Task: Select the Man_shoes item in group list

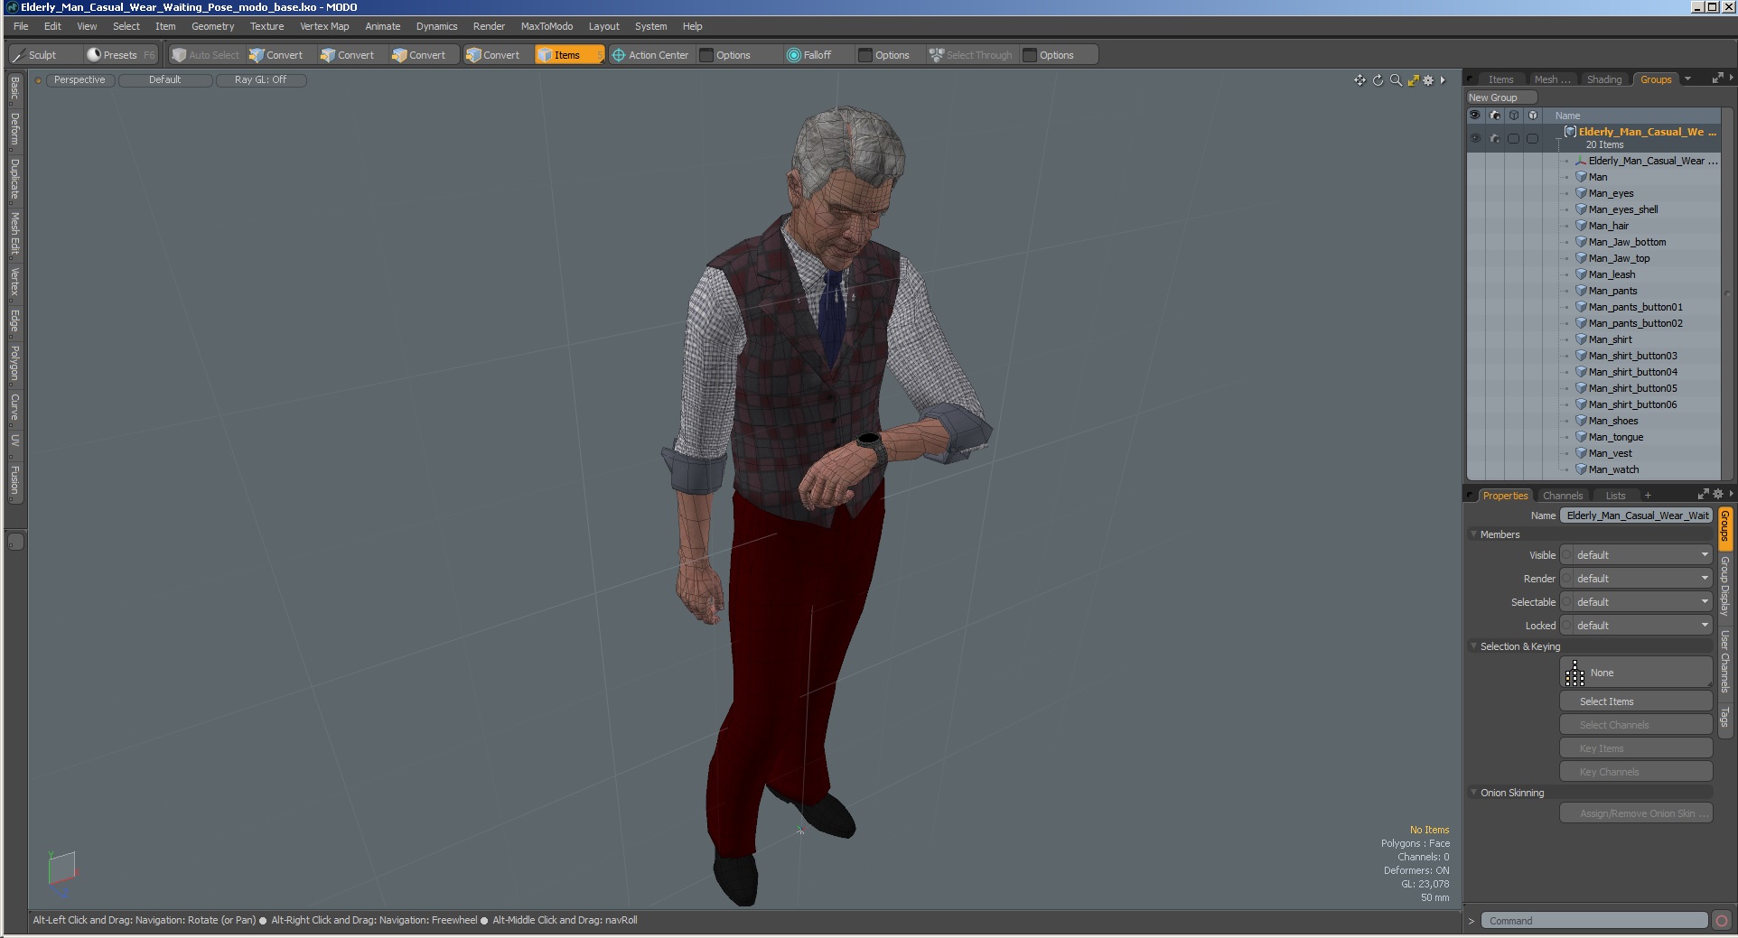Action: pos(1613,421)
